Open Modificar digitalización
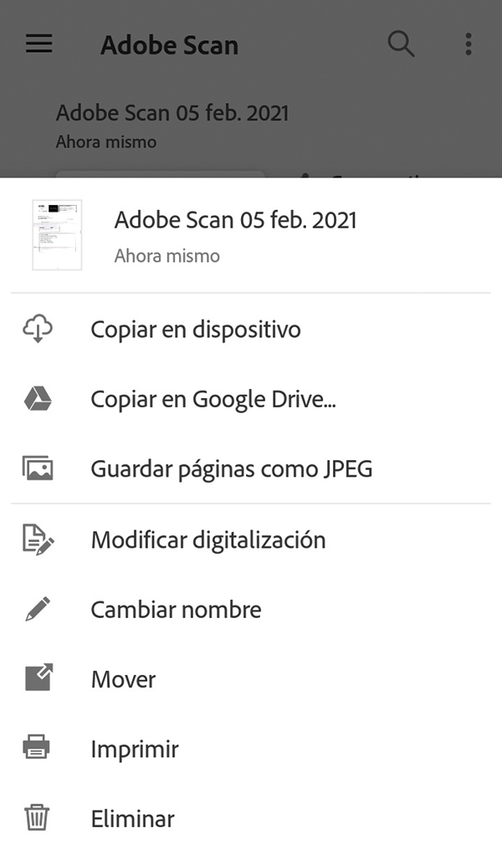 tap(208, 539)
